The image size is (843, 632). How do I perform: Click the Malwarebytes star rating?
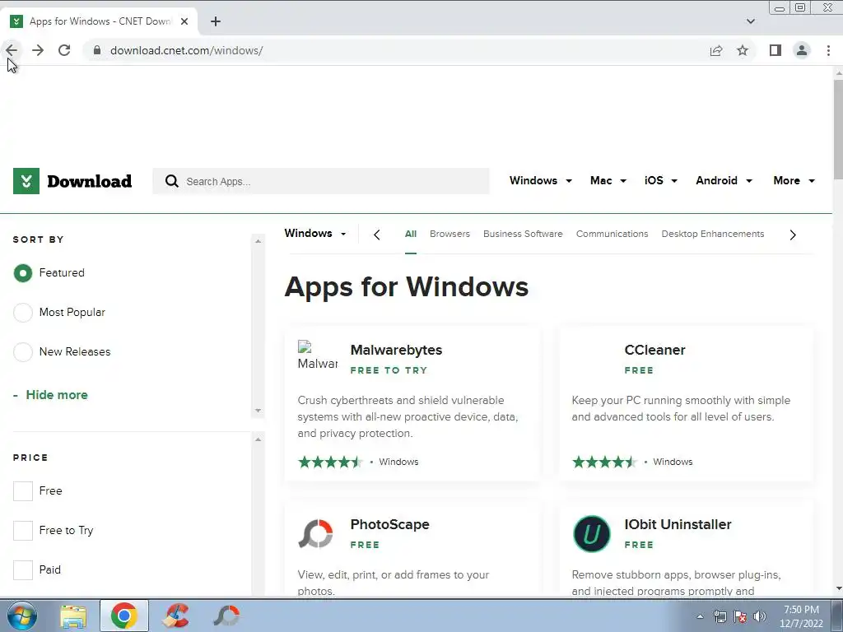[x=331, y=462]
